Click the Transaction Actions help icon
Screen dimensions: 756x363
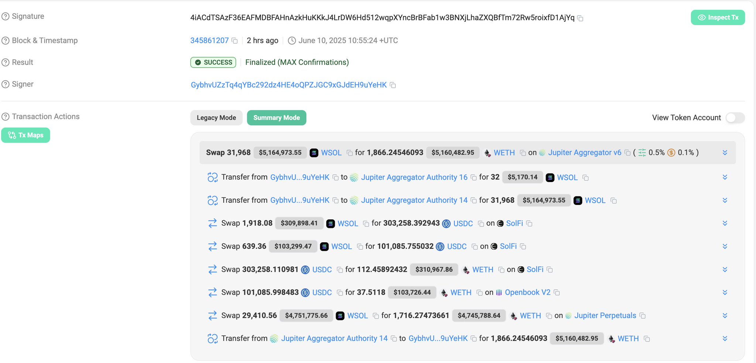click(x=6, y=117)
